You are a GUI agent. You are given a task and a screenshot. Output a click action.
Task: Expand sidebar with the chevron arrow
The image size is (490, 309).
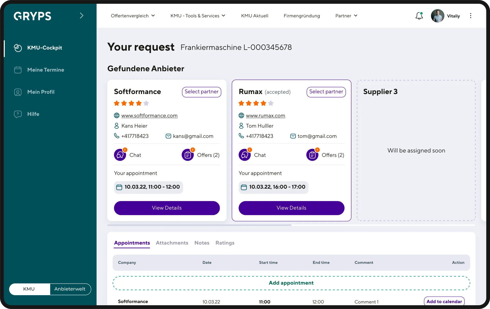coord(82,16)
